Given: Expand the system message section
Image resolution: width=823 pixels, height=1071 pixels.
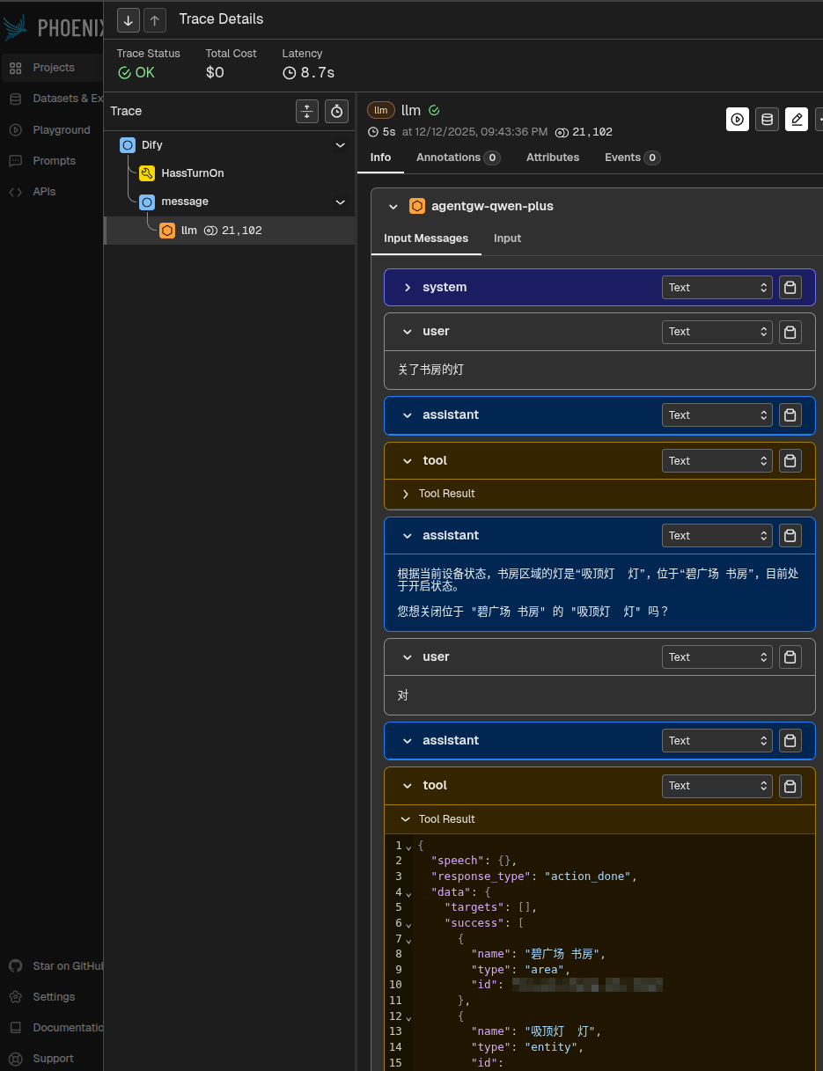Looking at the screenshot, I should (x=408, y=288).
